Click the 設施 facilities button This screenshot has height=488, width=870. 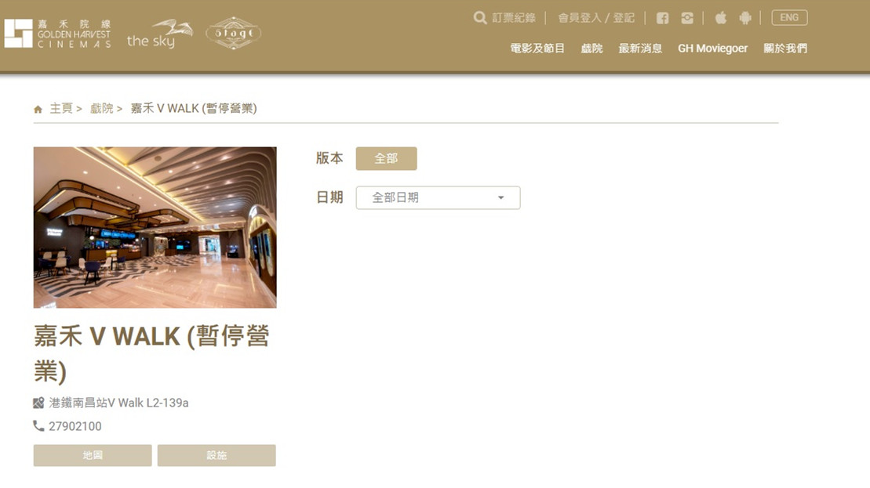(x=217, y=455)
